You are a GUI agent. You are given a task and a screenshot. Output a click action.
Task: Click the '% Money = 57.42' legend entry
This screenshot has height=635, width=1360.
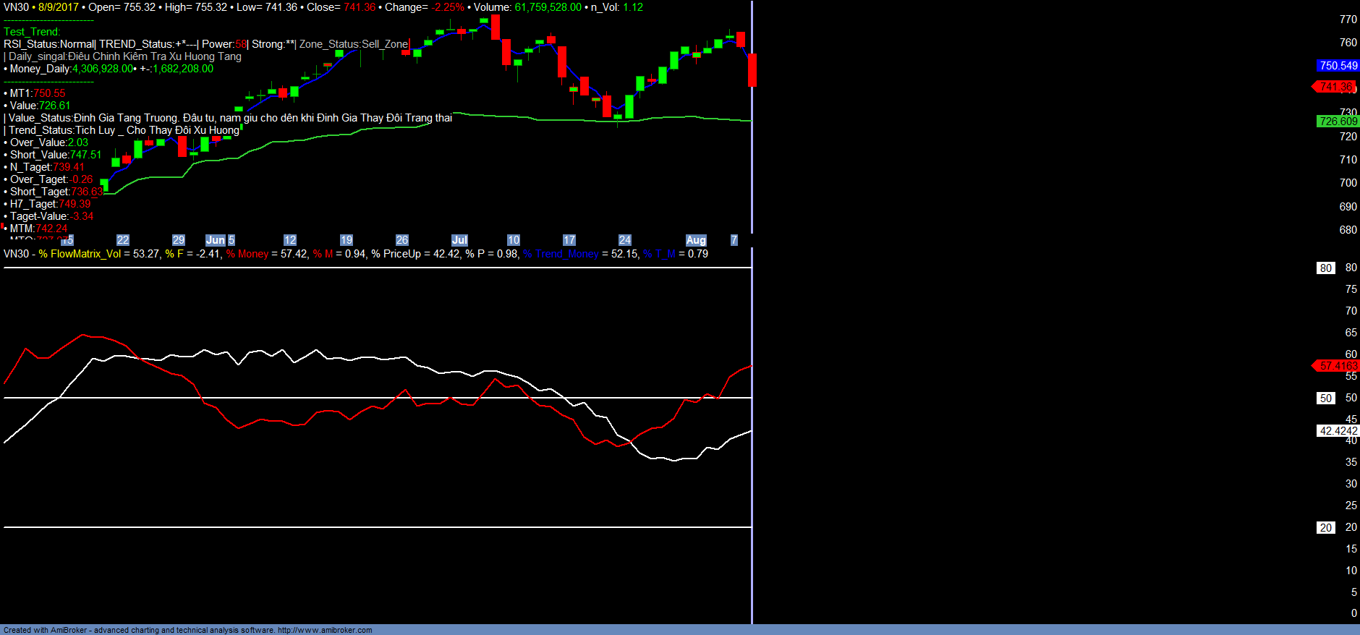(266, 254)
